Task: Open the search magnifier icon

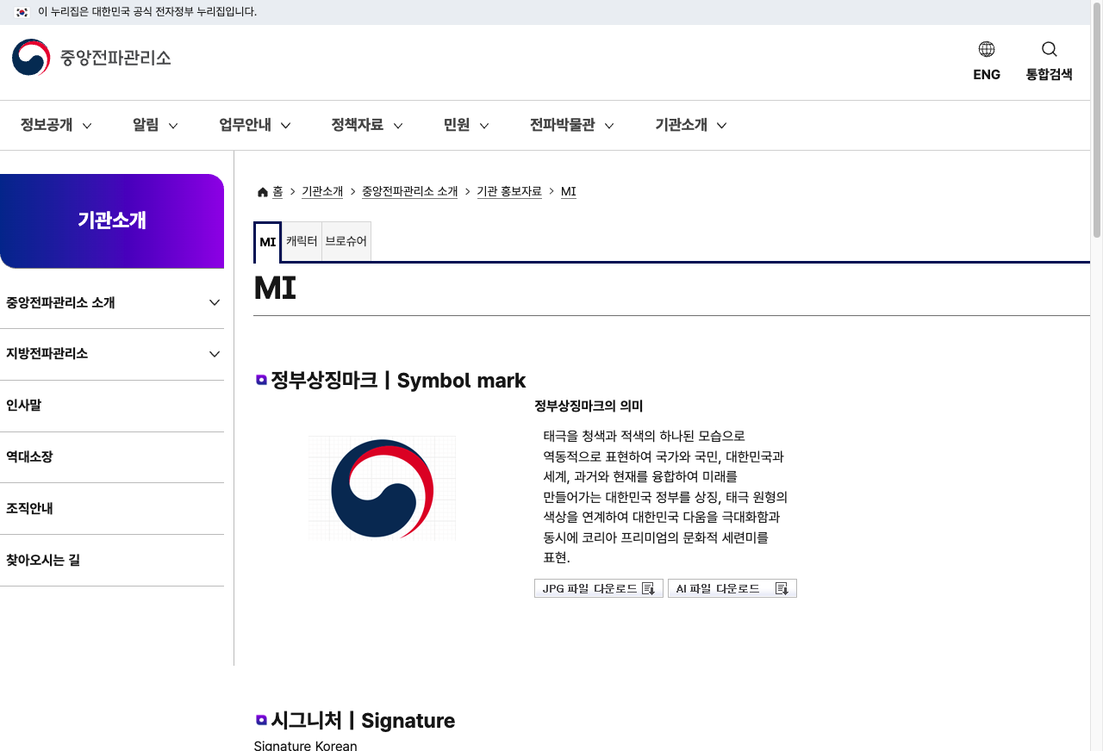Action: (1049, 49)
